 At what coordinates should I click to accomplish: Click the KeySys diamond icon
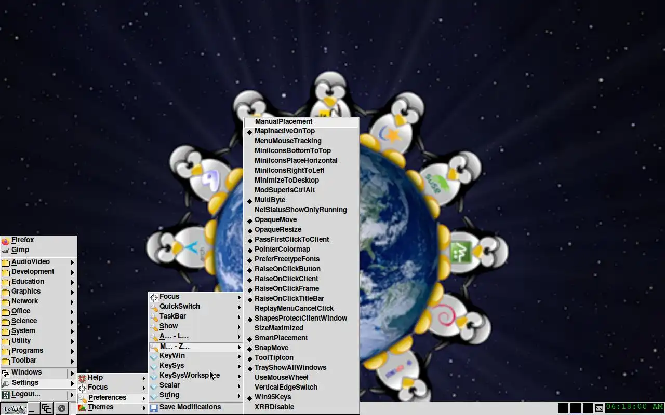click(154, 366)
